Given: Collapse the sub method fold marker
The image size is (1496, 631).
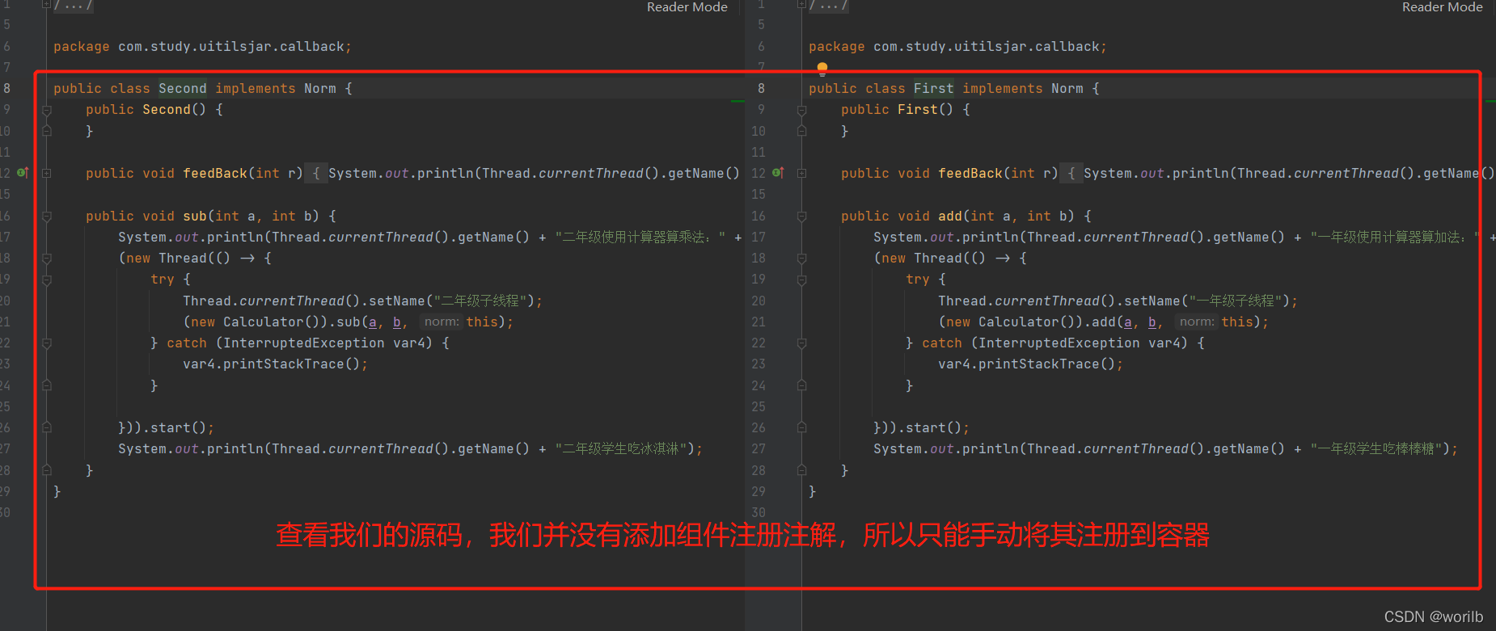Looking at the screenshot, I should [x=47, y=217].
